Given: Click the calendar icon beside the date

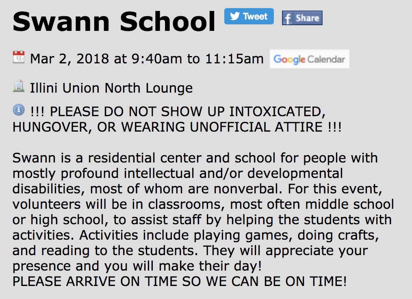Looking at the screenshot, I should coord(19,57).
